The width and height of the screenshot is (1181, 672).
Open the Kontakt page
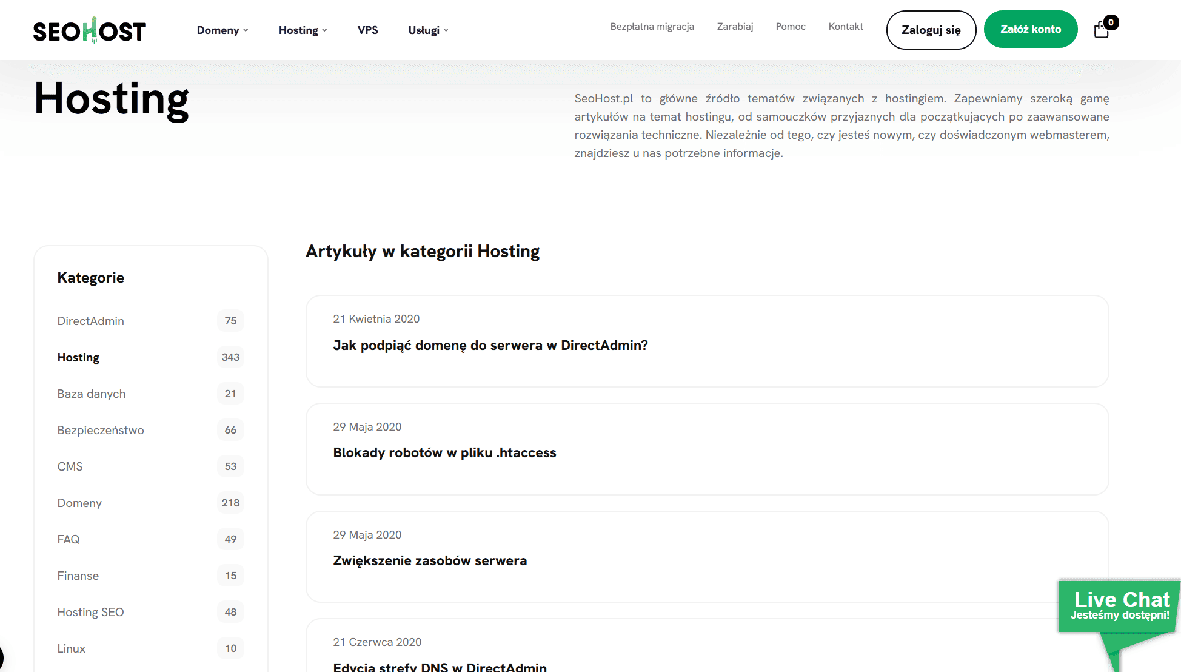click(x=846, y=27)
